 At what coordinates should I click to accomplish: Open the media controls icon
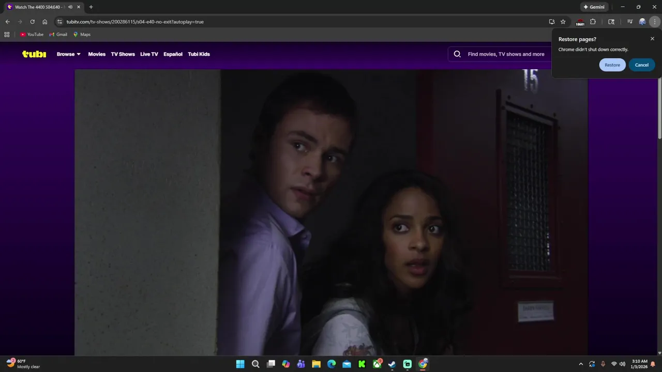pyautogui.click(x=630, y=22)
